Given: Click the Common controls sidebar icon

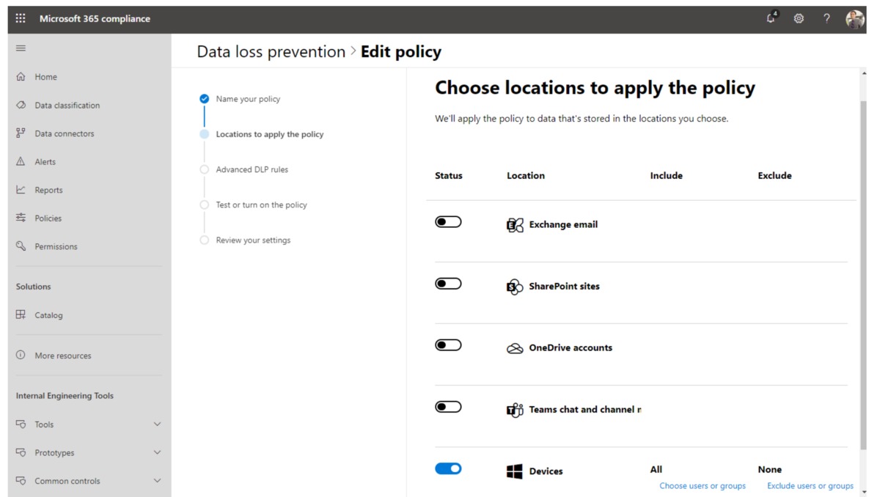Looking at the screenshot, I should (21, 481).
